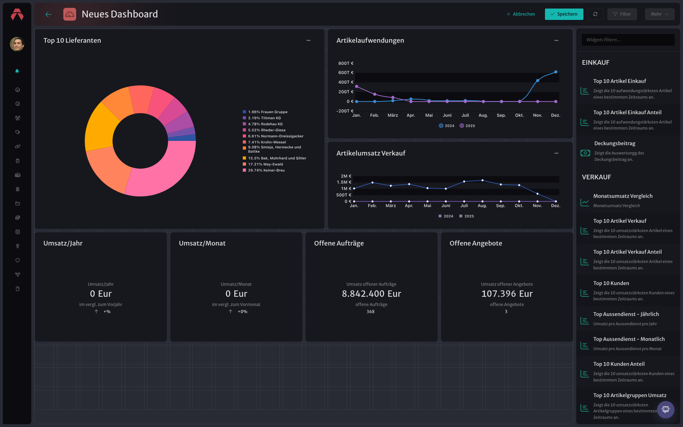Click Krohn-Wessel legend color square

(x=244, y=142)
